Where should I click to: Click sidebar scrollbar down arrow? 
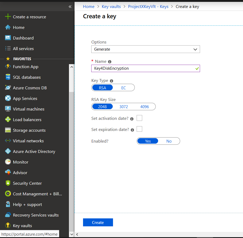pyautogui.click(x=72, y=234)
